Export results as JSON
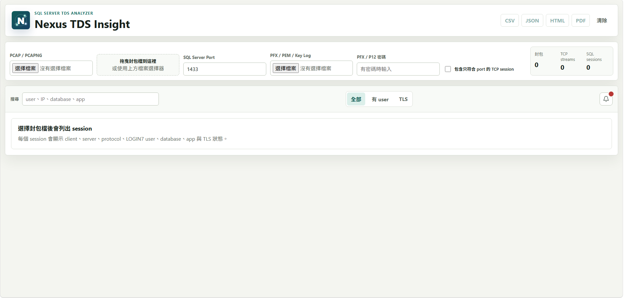Image resolution: width=624 pixels, height=298 pixels. [532, 21]
